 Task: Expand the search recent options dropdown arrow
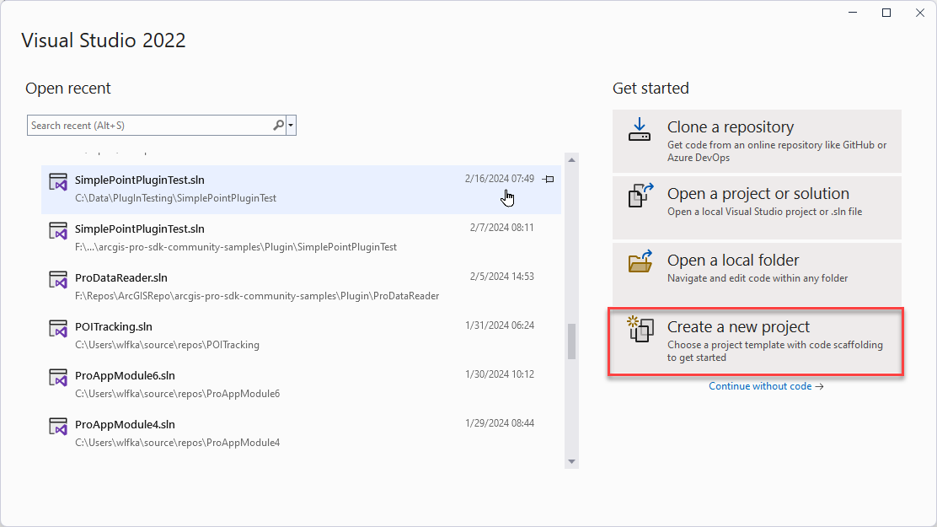click(x=291, y=126)
